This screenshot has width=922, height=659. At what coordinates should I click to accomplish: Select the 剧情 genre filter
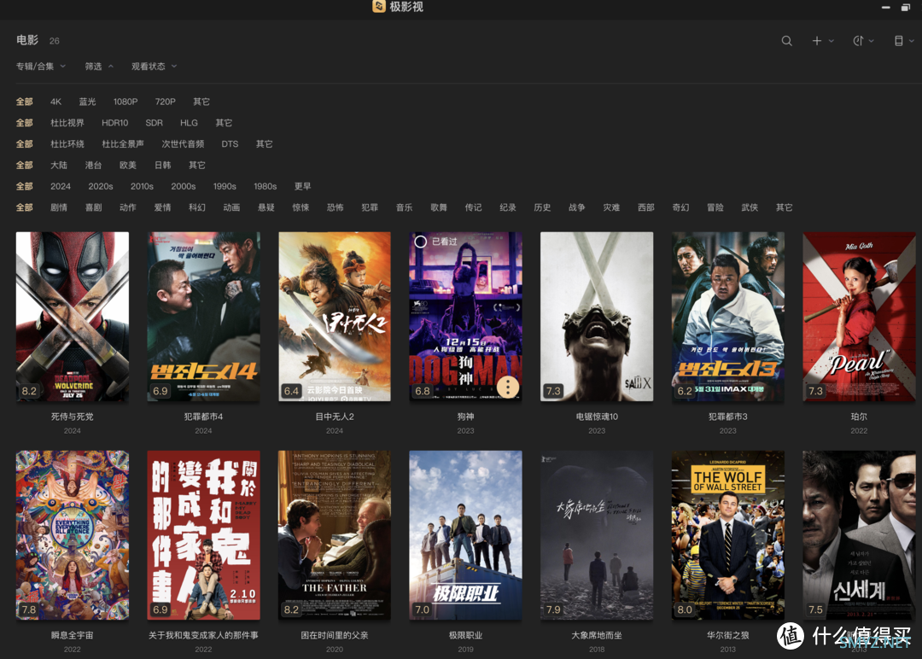[x=59, y=207]
